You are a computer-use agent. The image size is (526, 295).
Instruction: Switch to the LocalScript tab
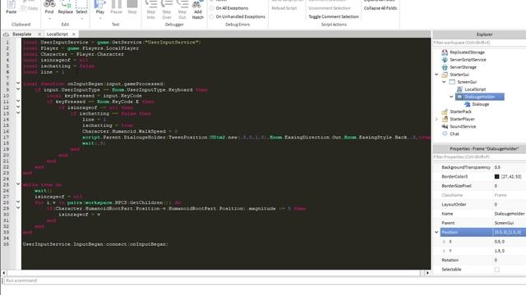tap(57, 34)
